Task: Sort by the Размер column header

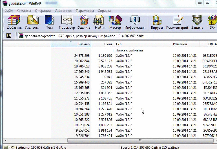Action: pos(71,44)
